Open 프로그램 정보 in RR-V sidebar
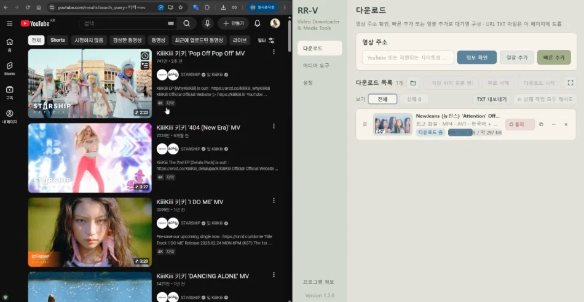The width and height of the screenshot is (584, 302). [318, 282]
